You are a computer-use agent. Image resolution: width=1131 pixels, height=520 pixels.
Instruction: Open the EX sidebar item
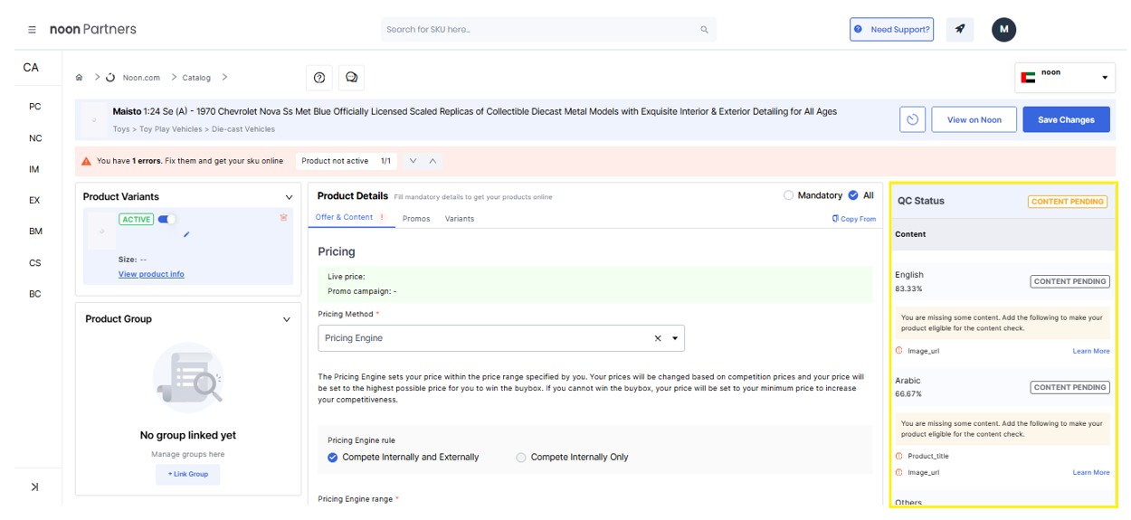[34, 201]
